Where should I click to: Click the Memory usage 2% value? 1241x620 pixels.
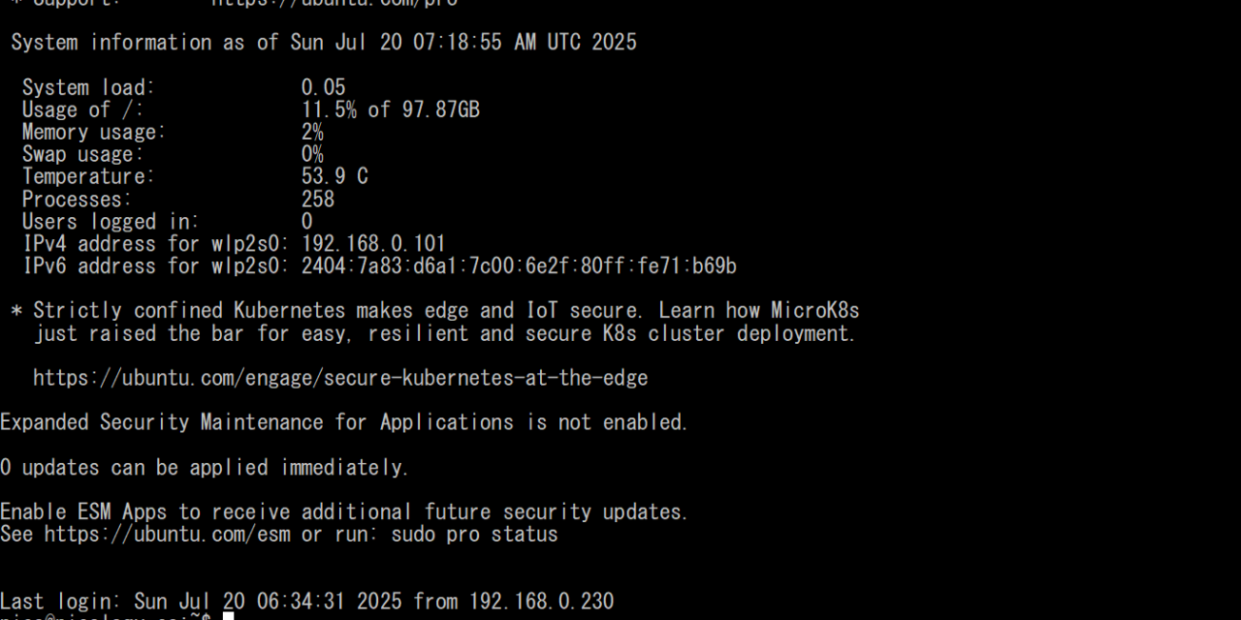(312, 133)
